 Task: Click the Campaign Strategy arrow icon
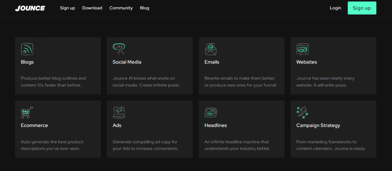[x=302, y=112]
